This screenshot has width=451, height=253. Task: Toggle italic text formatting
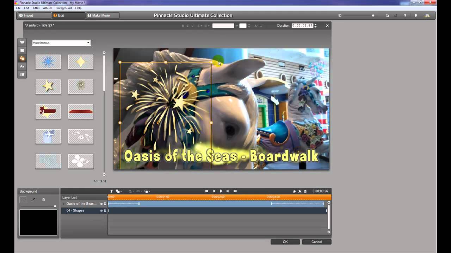(x=187, y=26)
